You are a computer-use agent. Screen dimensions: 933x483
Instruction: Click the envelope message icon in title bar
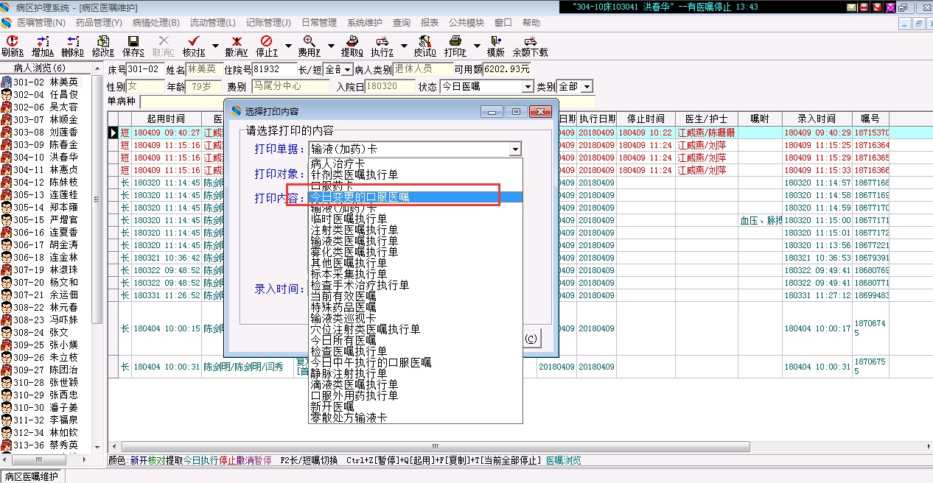pos(852,7)
